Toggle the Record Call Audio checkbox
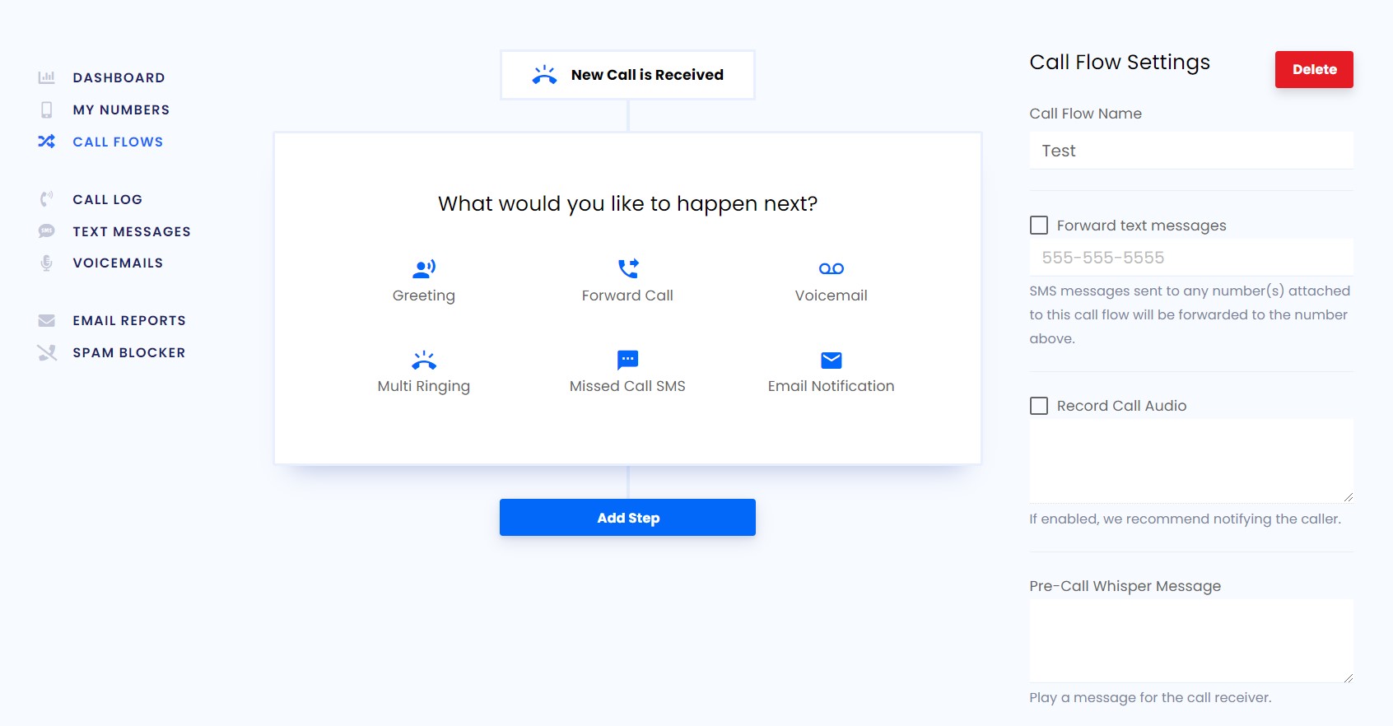 [1039, 406]
